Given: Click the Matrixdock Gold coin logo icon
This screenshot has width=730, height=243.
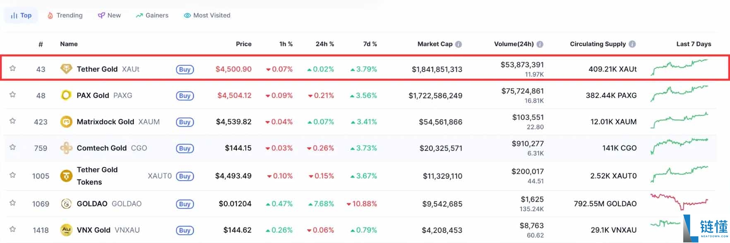Looking at the screenshot, I should pyautogui.click(x=66, y=122).
